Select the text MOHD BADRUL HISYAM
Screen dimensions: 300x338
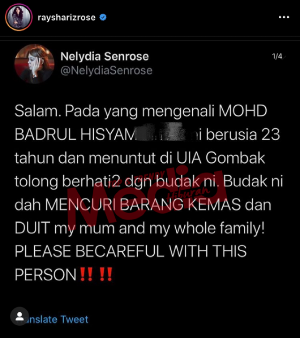coord(141,122)
